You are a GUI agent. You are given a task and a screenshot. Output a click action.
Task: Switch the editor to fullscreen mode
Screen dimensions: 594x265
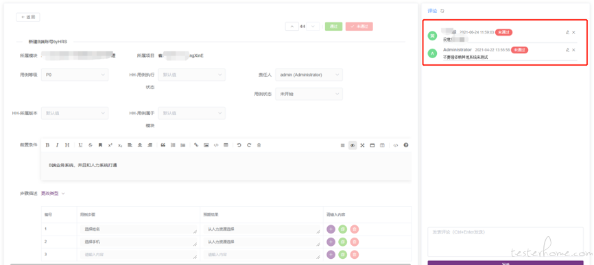click(363, 145)
